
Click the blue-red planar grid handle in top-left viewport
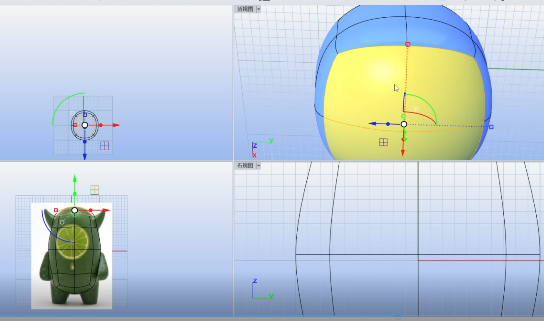click(x=105, y=146)
